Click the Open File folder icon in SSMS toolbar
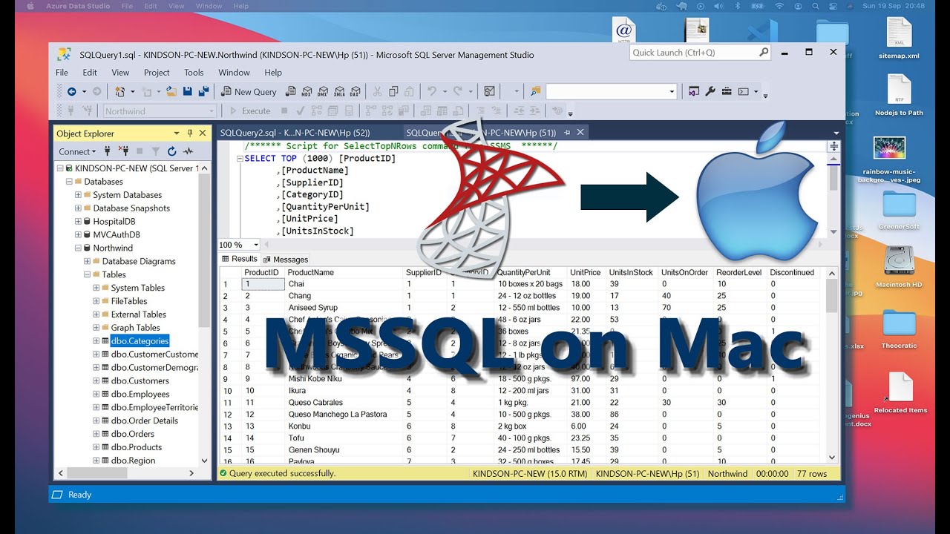950x534 pixels. [171, 91]
